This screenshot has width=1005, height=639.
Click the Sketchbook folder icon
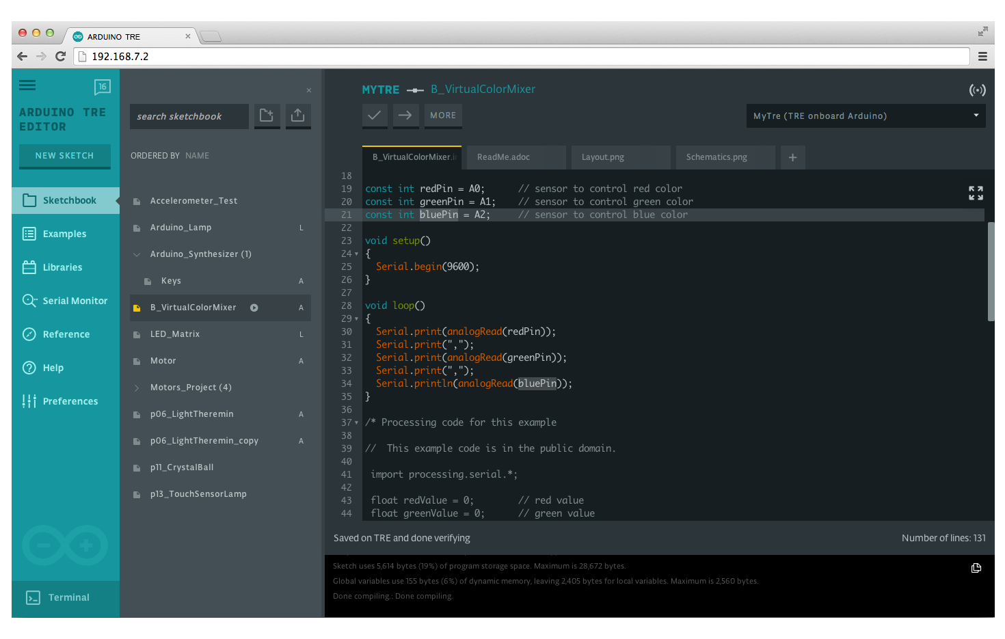coord(29,200)
